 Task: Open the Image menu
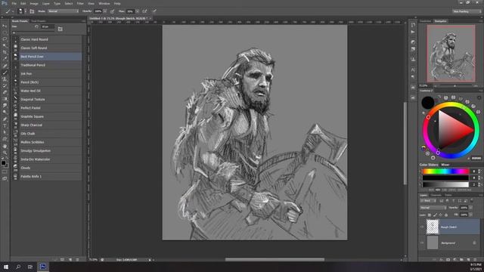[x=34, y=3]
